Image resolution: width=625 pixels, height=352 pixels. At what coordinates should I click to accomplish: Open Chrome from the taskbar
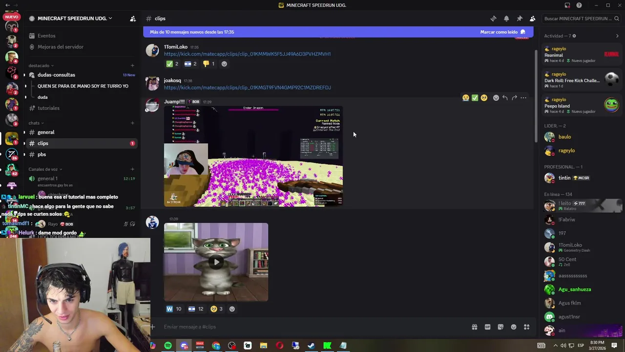[216, 346]
